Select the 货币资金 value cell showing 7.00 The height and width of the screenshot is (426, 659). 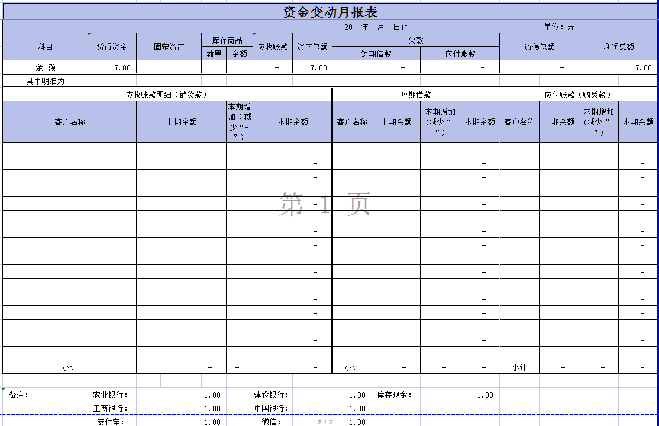pyautogui.click(x=118, y=67)
